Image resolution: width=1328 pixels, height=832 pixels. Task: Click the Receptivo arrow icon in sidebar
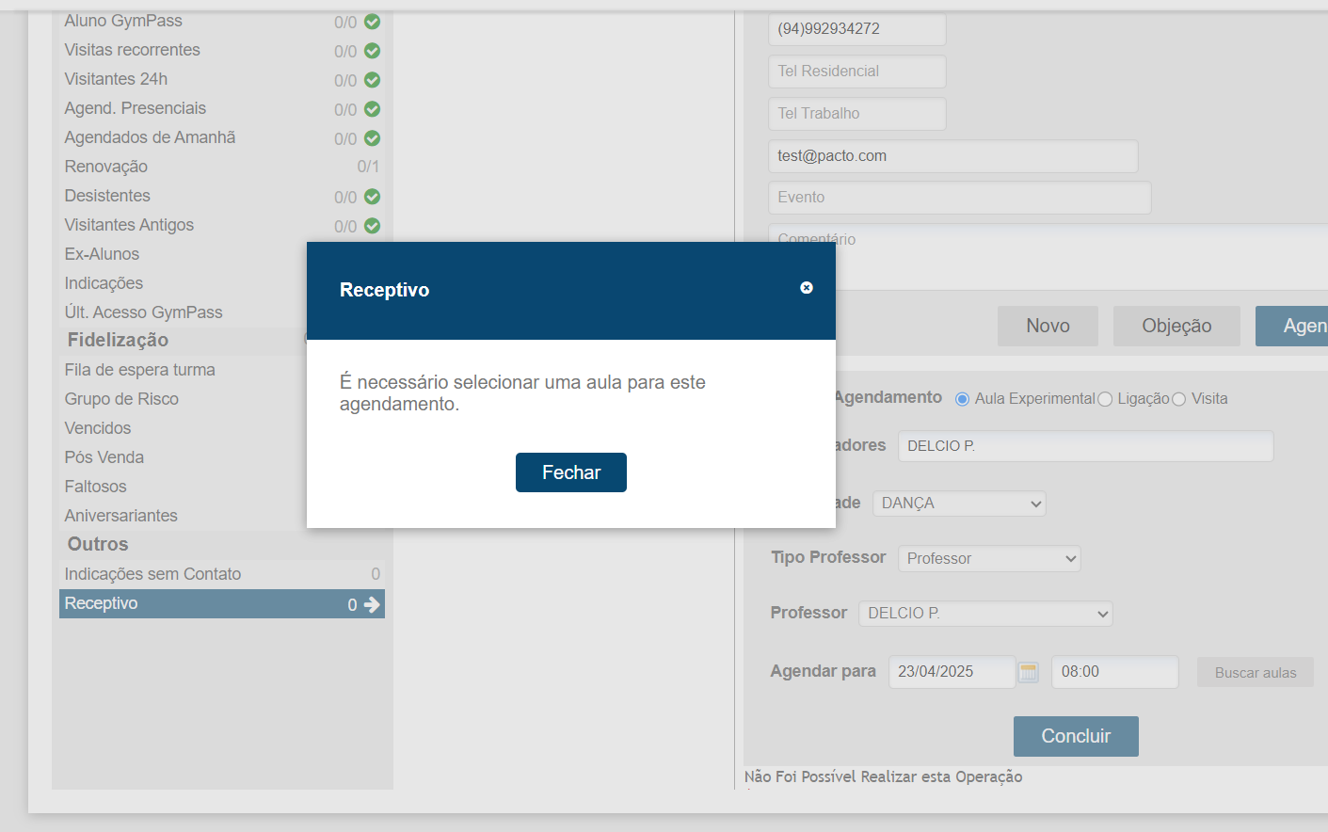tap(372, 604)
